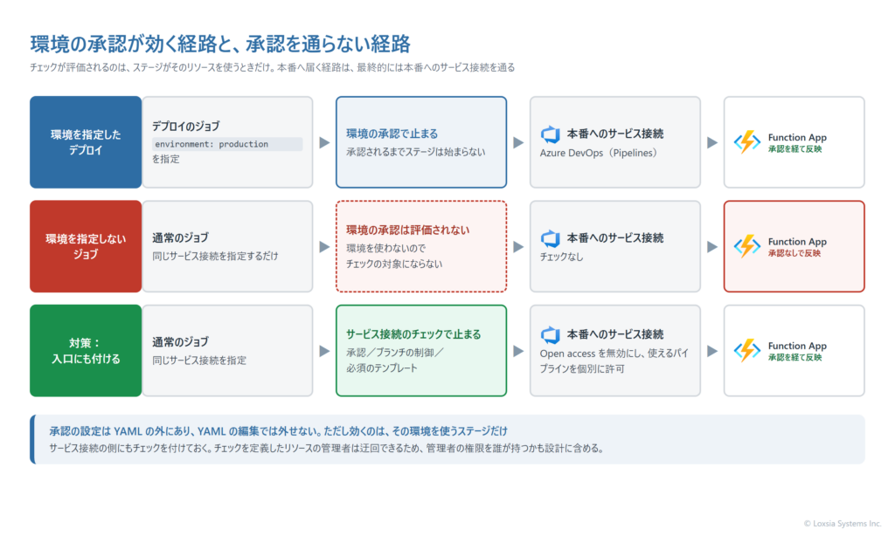
Task: Click the Azure DevOps icon beside Azure DevOps (Pipelines)
Action: coord(551,134)
